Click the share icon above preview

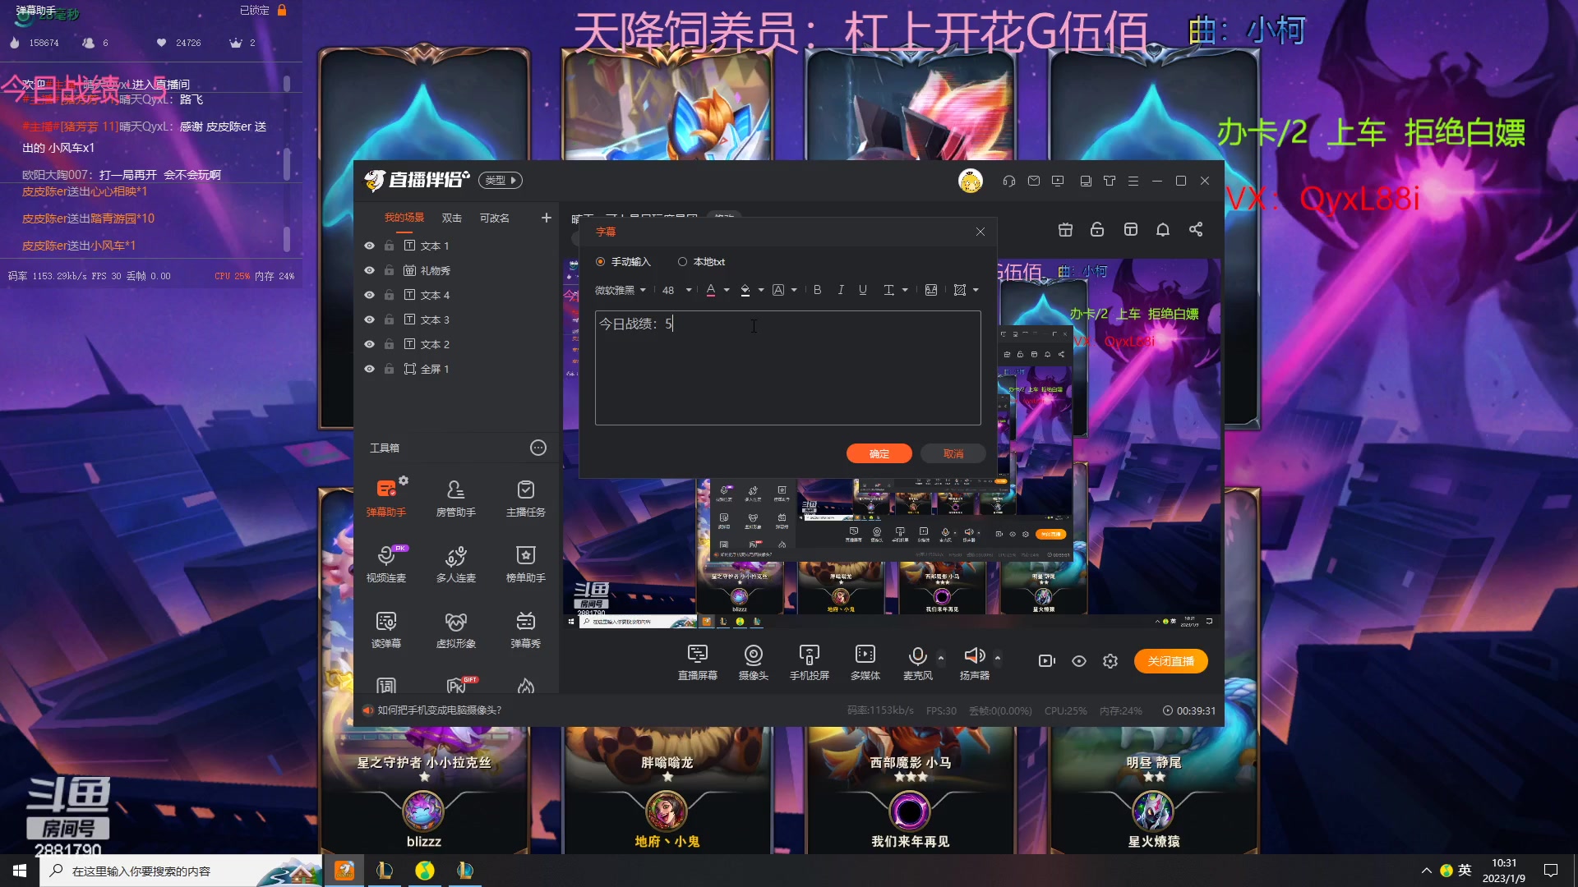click(x=1196, y=230)
